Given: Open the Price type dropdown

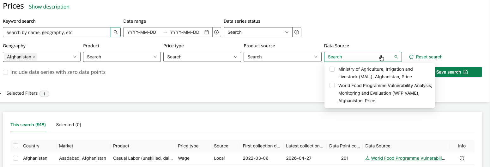Looking at the screenshot, I should (202, 57).
